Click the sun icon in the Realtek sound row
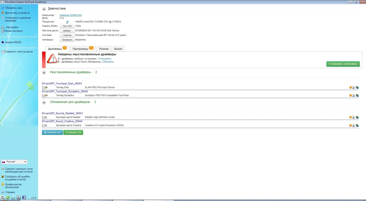 coord(350,117)
